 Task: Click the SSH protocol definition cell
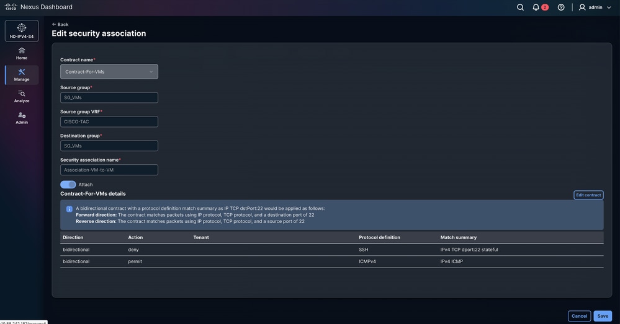coord(364,250)
